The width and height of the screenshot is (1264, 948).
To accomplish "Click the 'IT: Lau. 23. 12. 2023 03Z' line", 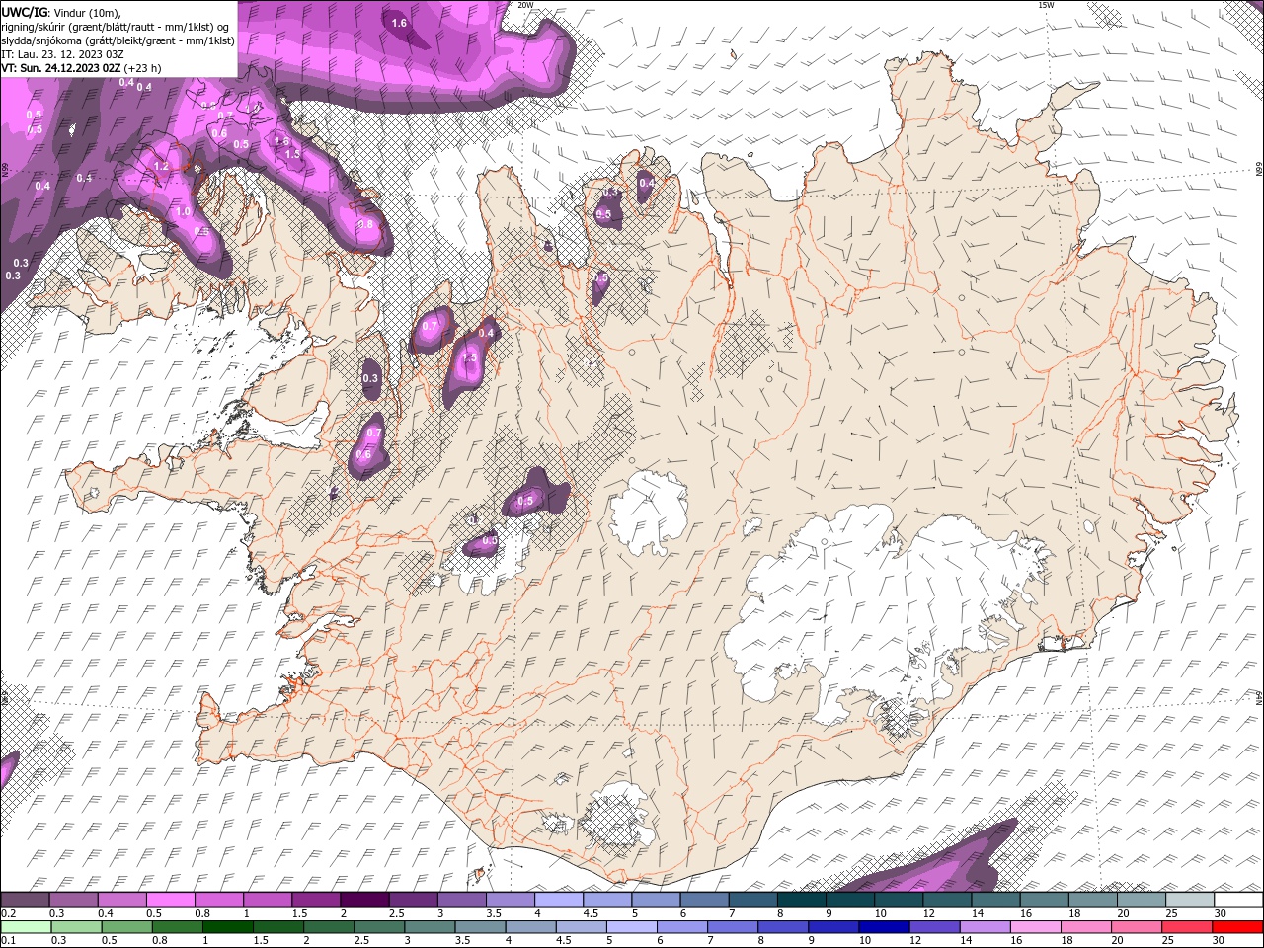I will 62,54.
